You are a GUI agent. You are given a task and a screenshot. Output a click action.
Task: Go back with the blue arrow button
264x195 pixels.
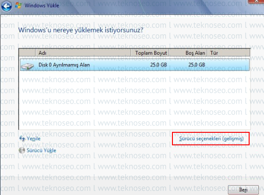coord(7,6)
